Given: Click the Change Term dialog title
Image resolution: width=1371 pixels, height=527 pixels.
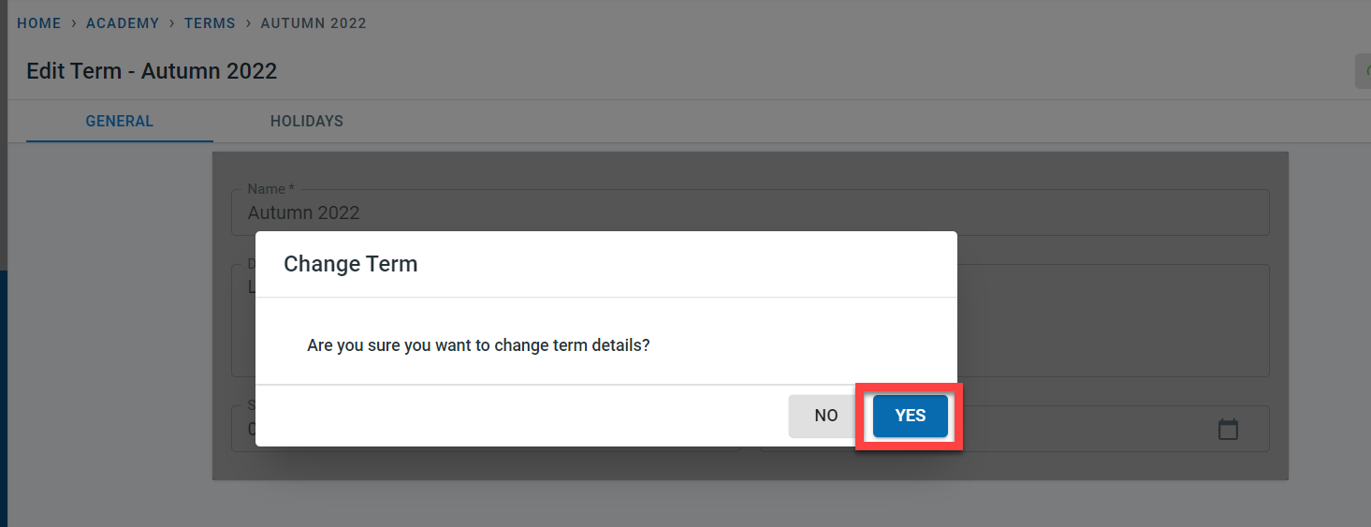Looking at the screenshot, I should point(351,264).
